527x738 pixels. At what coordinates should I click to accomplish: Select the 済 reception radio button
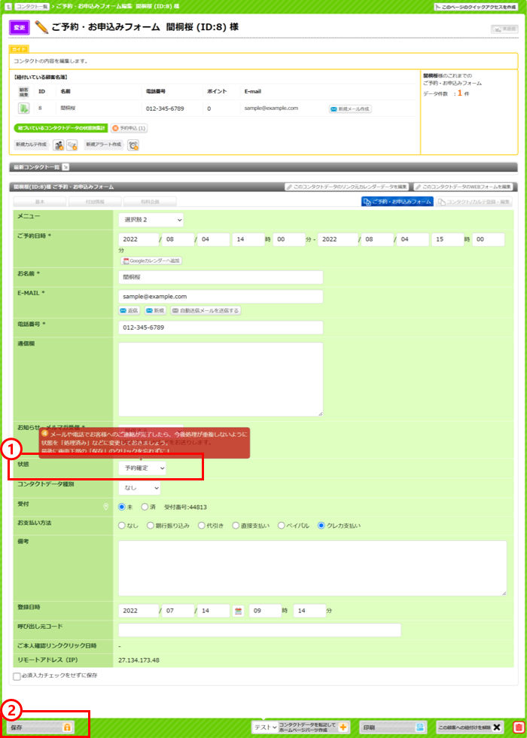click(x=145, y=507)
